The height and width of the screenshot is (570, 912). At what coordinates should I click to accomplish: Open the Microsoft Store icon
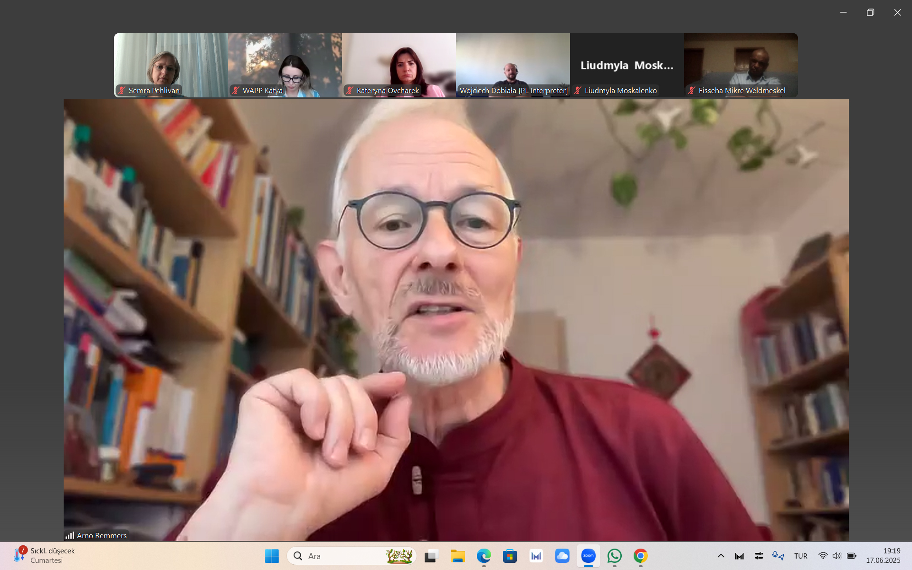510,556
